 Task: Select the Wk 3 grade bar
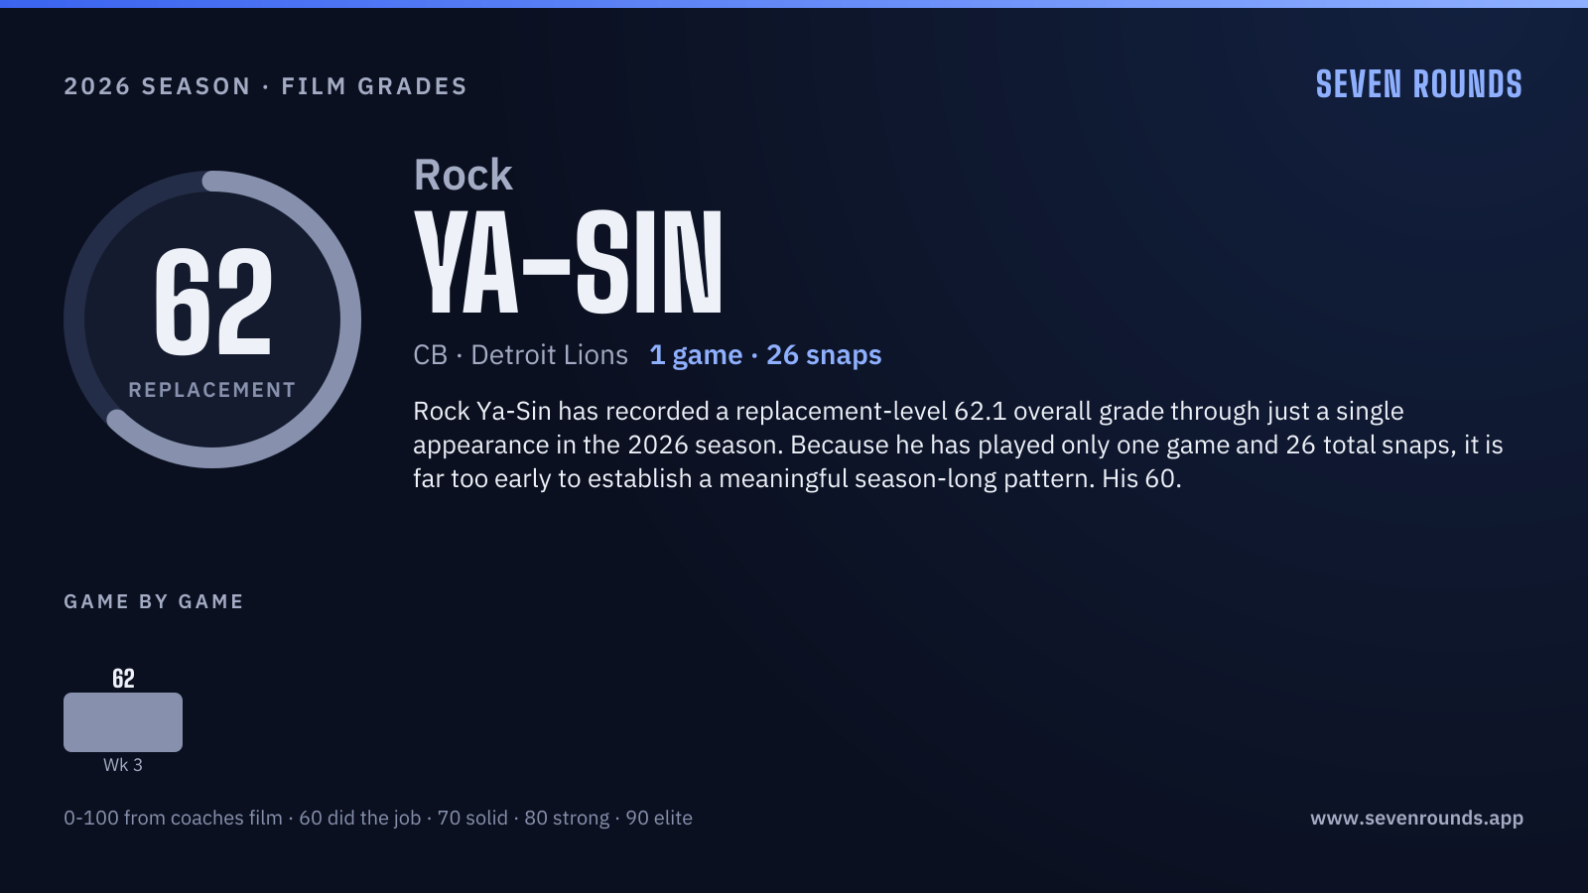pyautogui.click(x=123, y=722)
